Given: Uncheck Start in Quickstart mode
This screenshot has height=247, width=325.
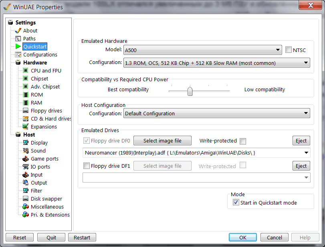Looking at the screenshot, I should click(x=236, y=202).
